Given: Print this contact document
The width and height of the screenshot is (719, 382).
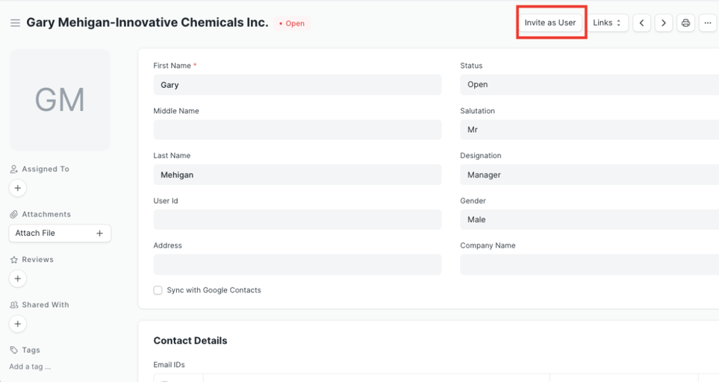Looking at the screenshot, I should pyautogui.click(x=685, y=23).
